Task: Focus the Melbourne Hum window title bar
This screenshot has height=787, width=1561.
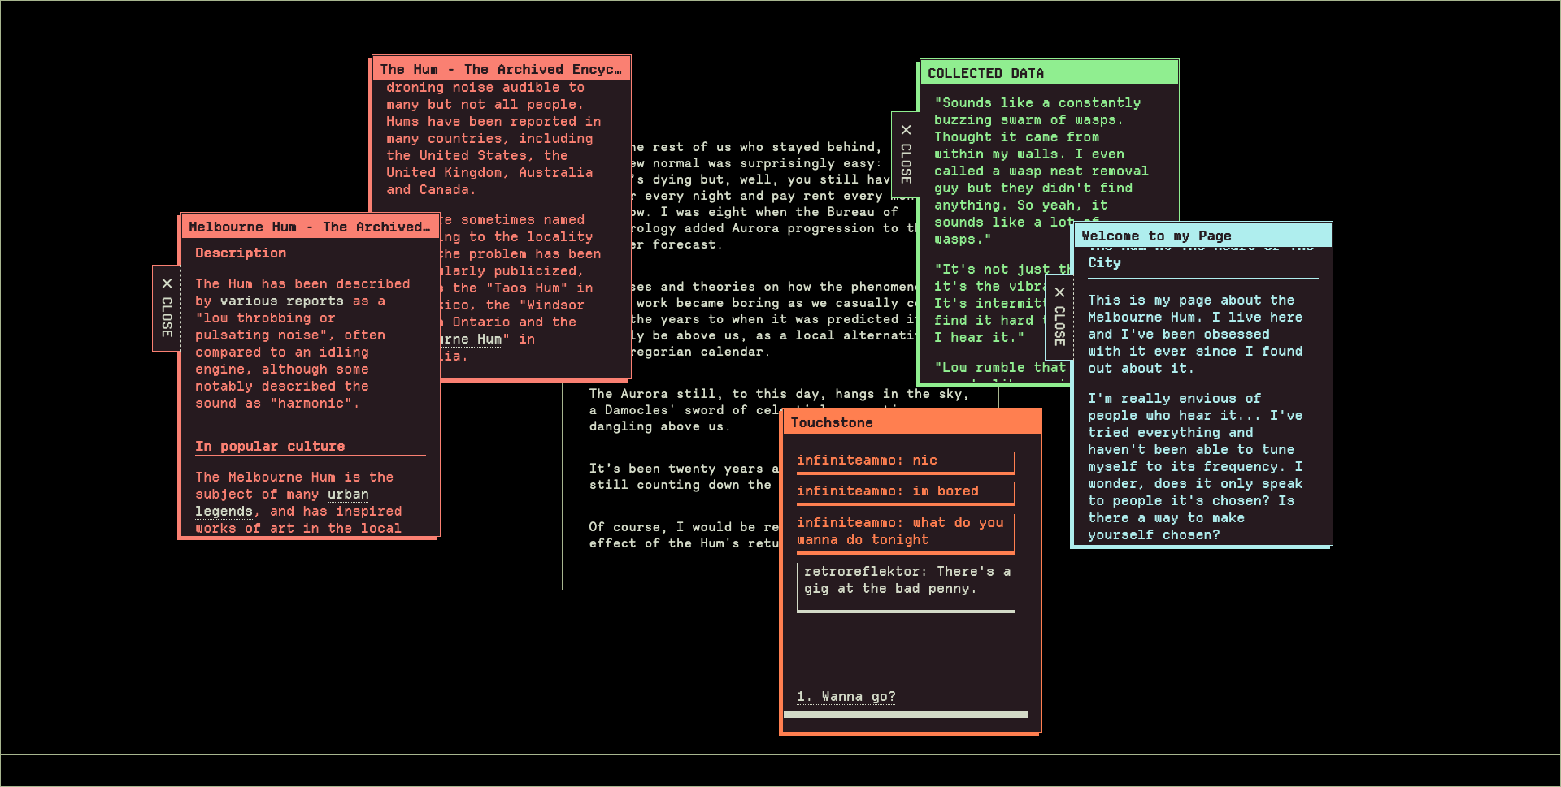Action: 309,227
